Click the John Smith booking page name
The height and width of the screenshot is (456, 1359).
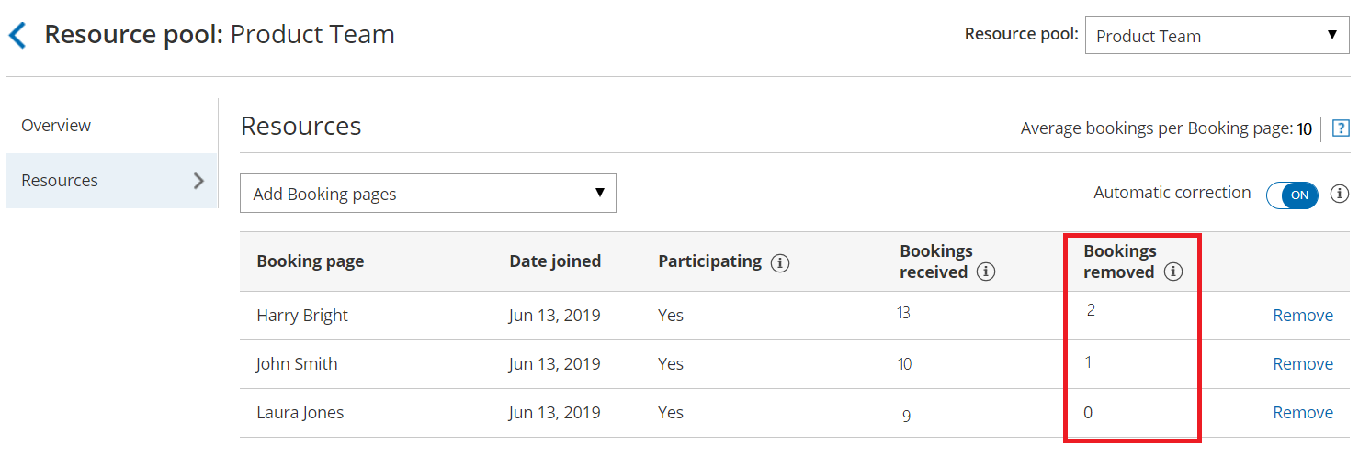pos(297,364)
